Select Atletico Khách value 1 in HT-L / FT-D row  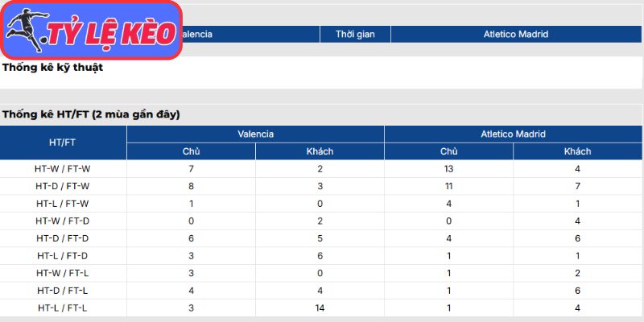pos(577,256)
